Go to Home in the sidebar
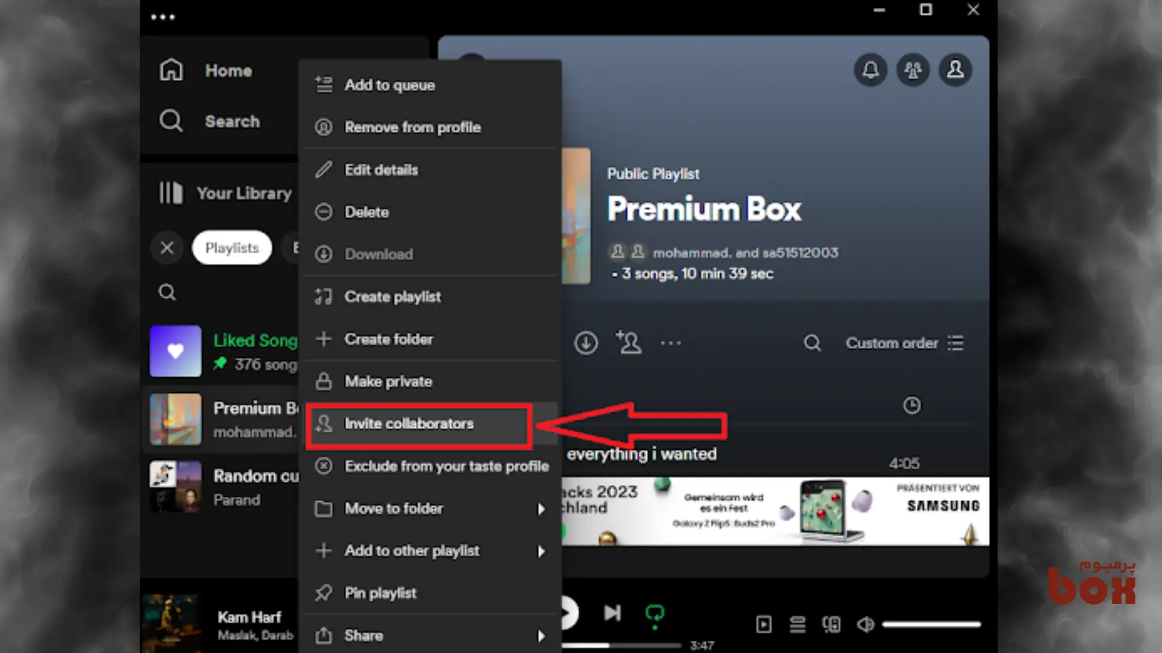The image size is (1162, 653). 206,70
